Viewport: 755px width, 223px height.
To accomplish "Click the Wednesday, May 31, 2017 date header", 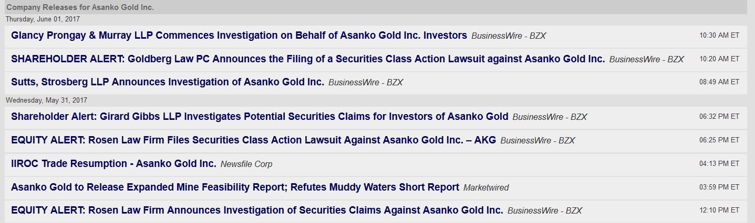I will coord(46,100).
